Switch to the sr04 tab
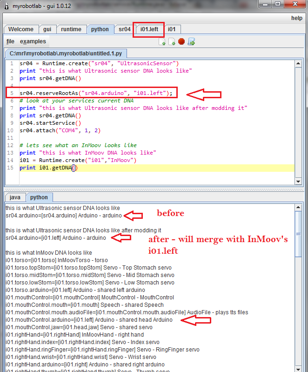308x372 pixels. pyautogui.click(x=125, y=29)
